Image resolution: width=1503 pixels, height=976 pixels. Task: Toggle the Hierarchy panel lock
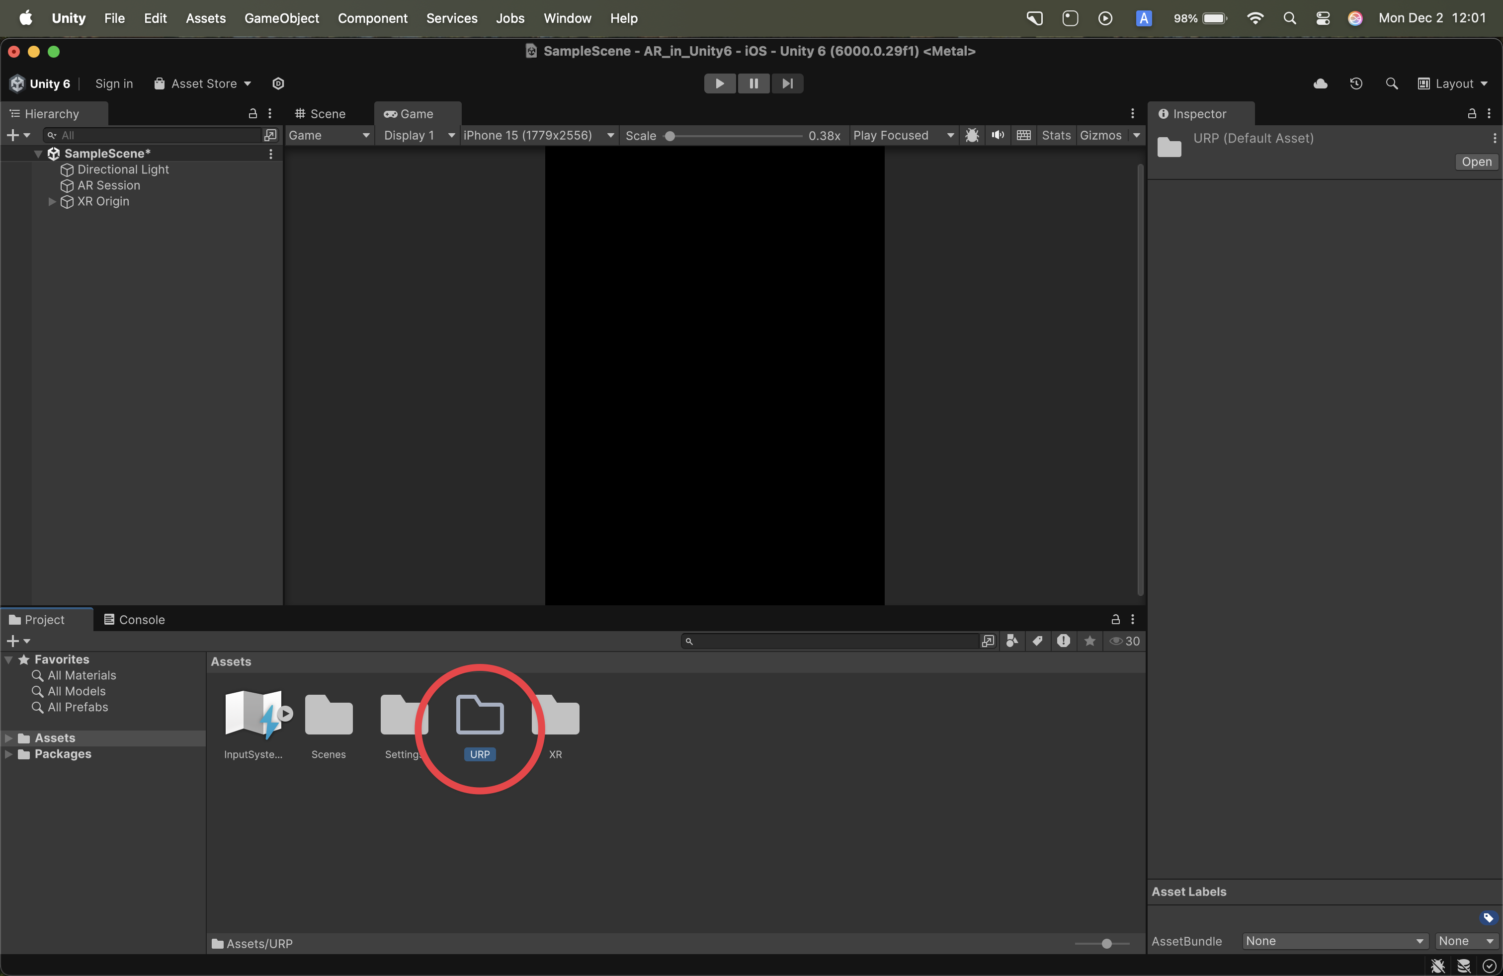[252, 114]
